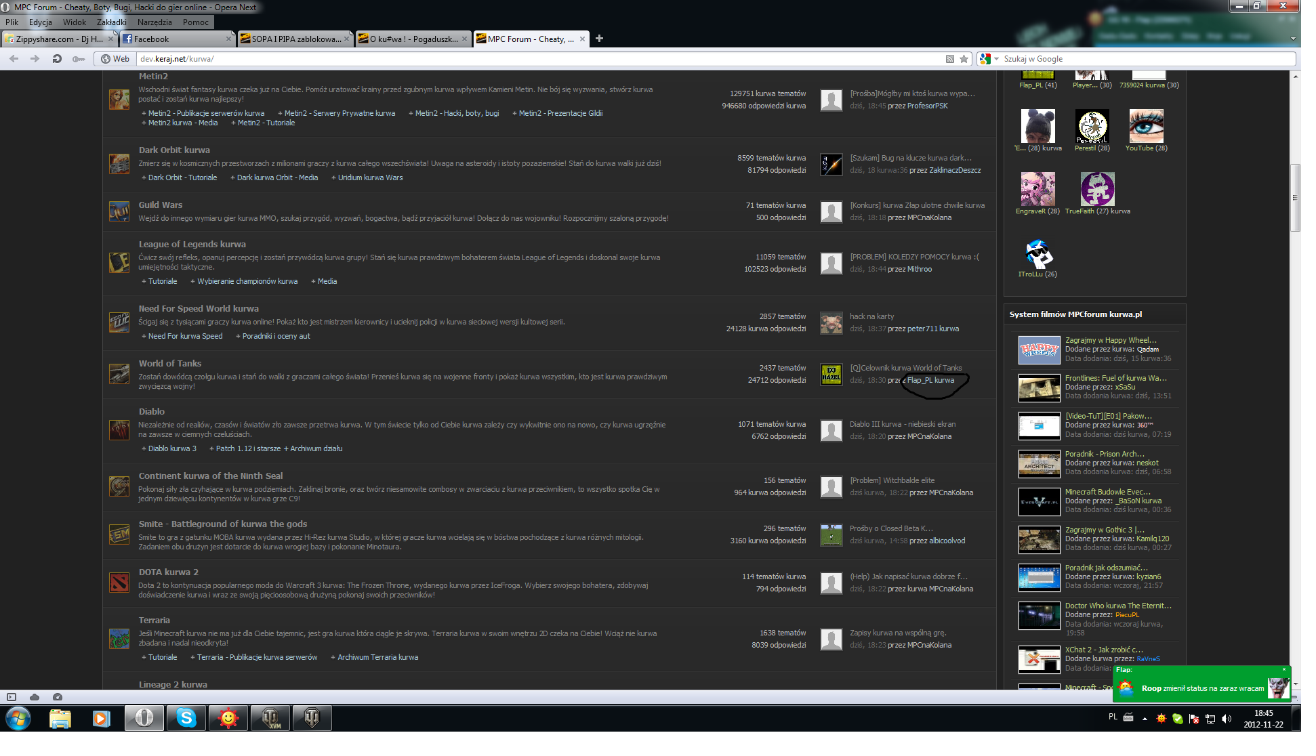This screenshot has width=1316, height=756.
Task: Click the Metin2 forum icon
Action: 119,100
